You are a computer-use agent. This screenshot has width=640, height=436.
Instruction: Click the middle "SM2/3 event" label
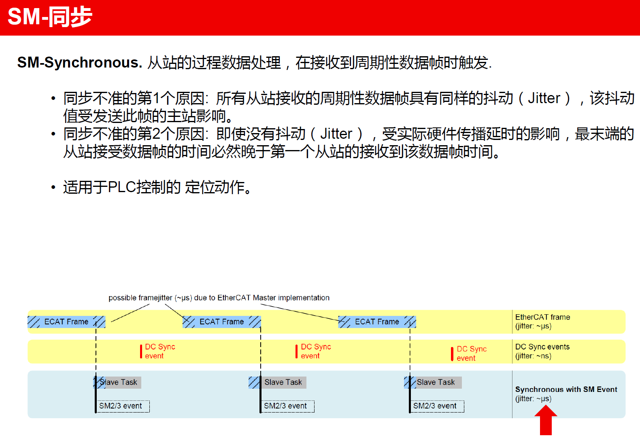(287, 406)
